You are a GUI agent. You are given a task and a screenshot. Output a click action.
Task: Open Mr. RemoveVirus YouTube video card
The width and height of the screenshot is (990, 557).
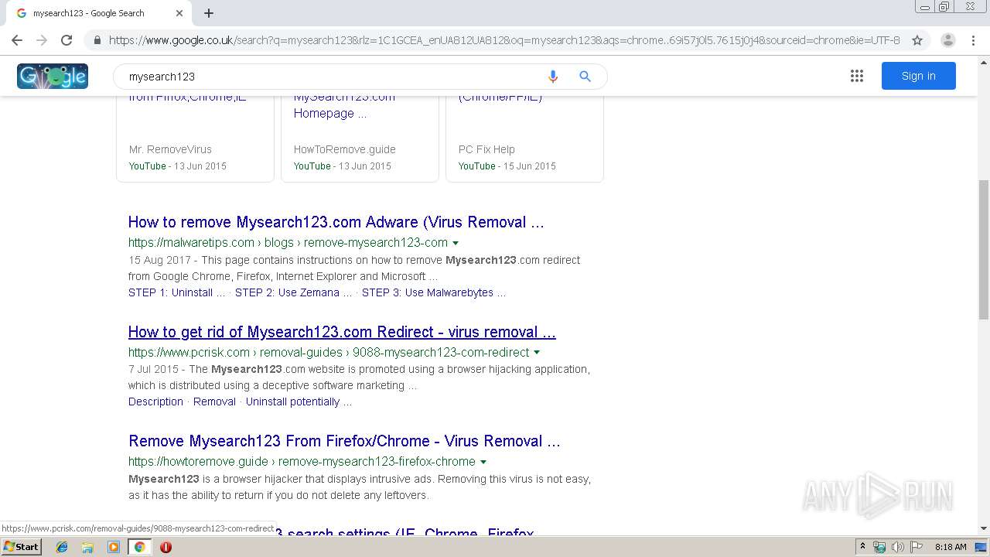coord(195,138)
